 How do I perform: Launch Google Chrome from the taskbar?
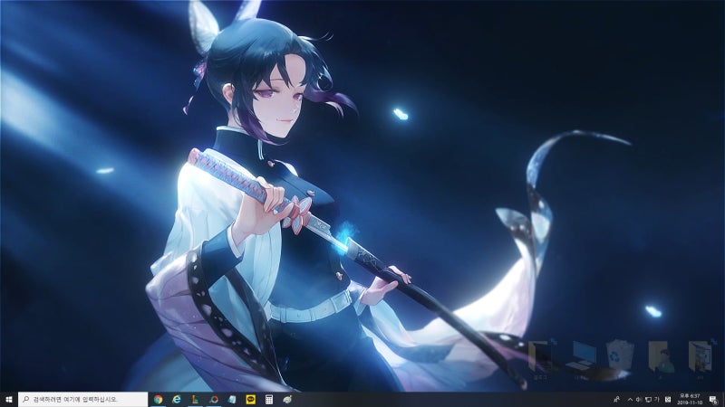pyautogui.click(x=158, y=400)
